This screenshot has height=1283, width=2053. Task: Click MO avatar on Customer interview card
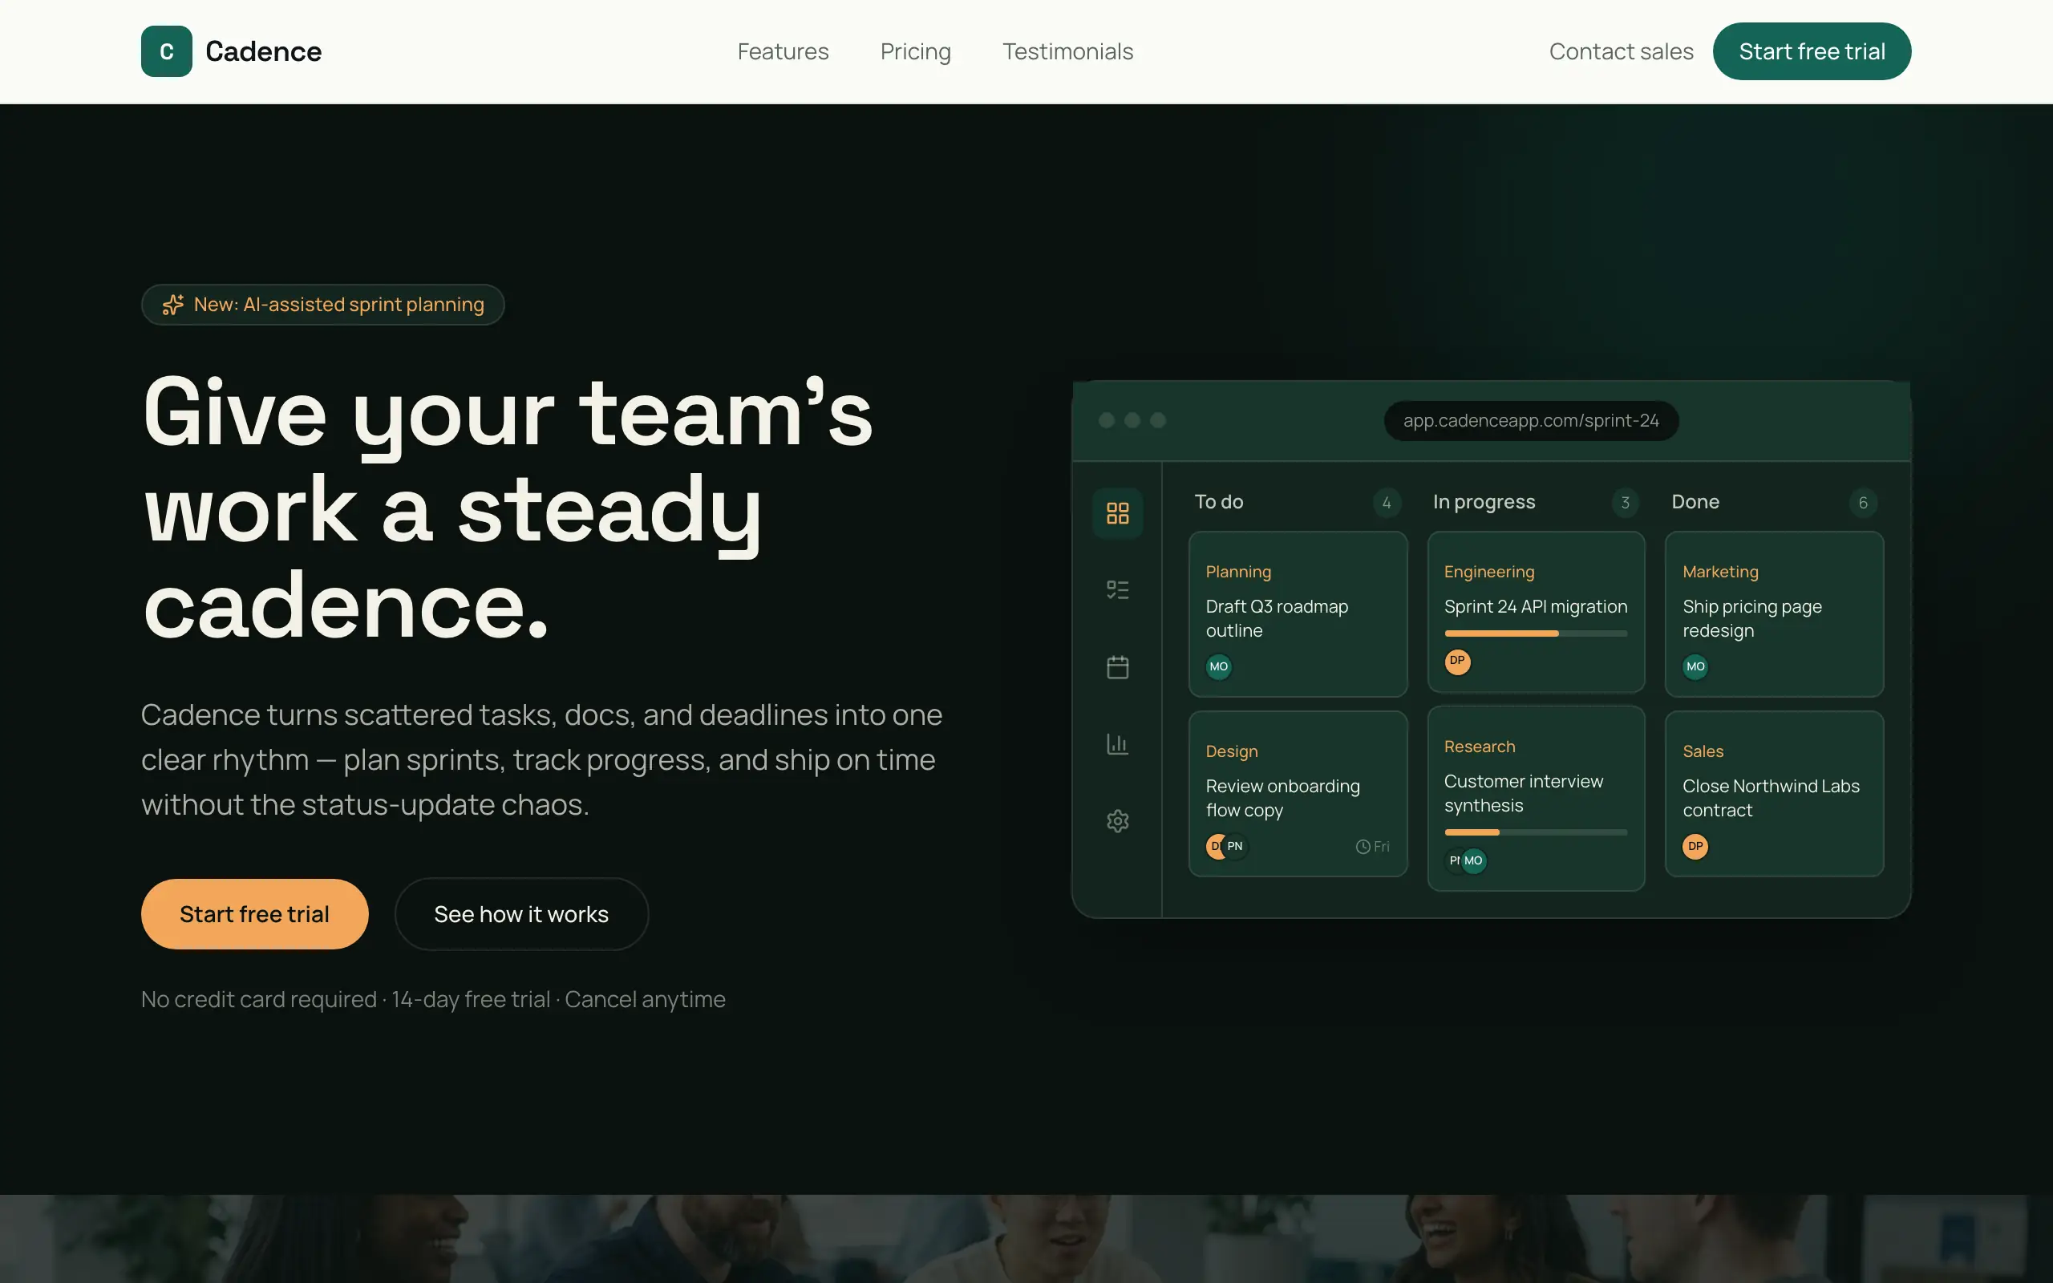[1473, 860]
